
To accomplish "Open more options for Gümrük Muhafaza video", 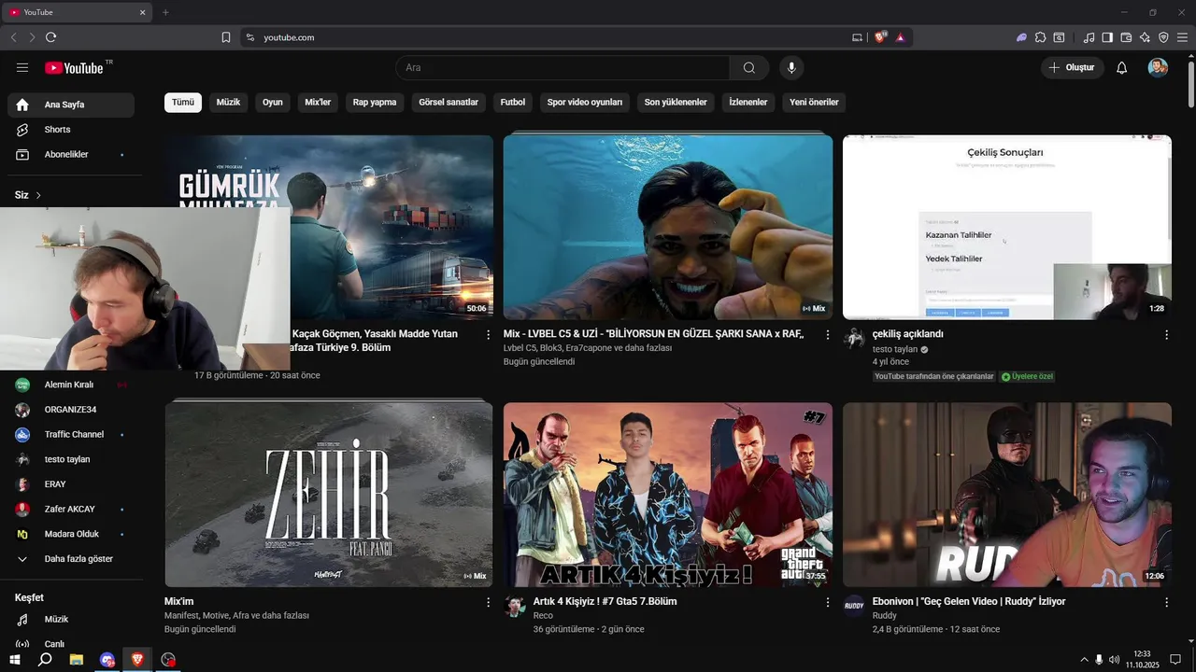I will pos(488,334).
